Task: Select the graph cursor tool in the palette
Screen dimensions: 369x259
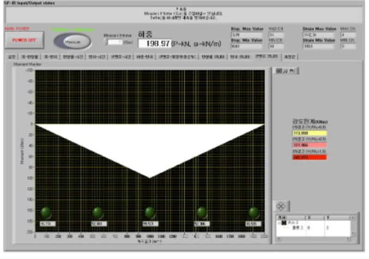Action: coord(279,71)
